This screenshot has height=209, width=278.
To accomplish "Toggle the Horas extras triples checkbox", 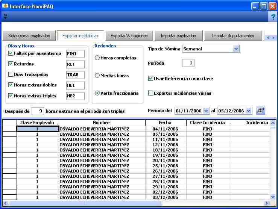I will tap(11, 95).
